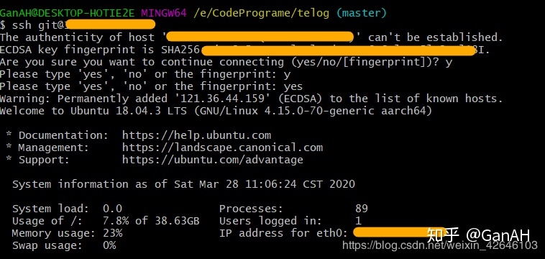Click the GanAH@DESKTOP-HOTIE2E prompt username
Screen dimensions: 545x259
coord(67,13)
